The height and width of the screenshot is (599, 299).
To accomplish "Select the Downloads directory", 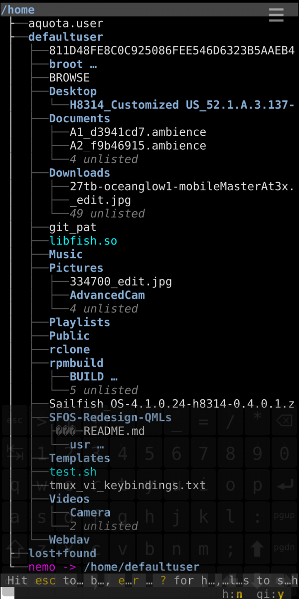I will [x=79, y=173].
